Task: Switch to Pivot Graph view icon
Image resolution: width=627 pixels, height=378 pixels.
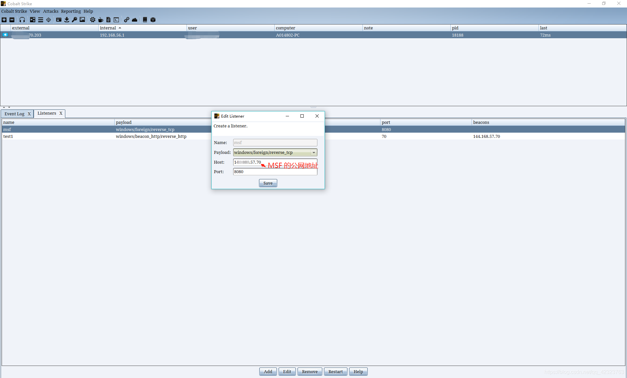Action: pos(33,20)
